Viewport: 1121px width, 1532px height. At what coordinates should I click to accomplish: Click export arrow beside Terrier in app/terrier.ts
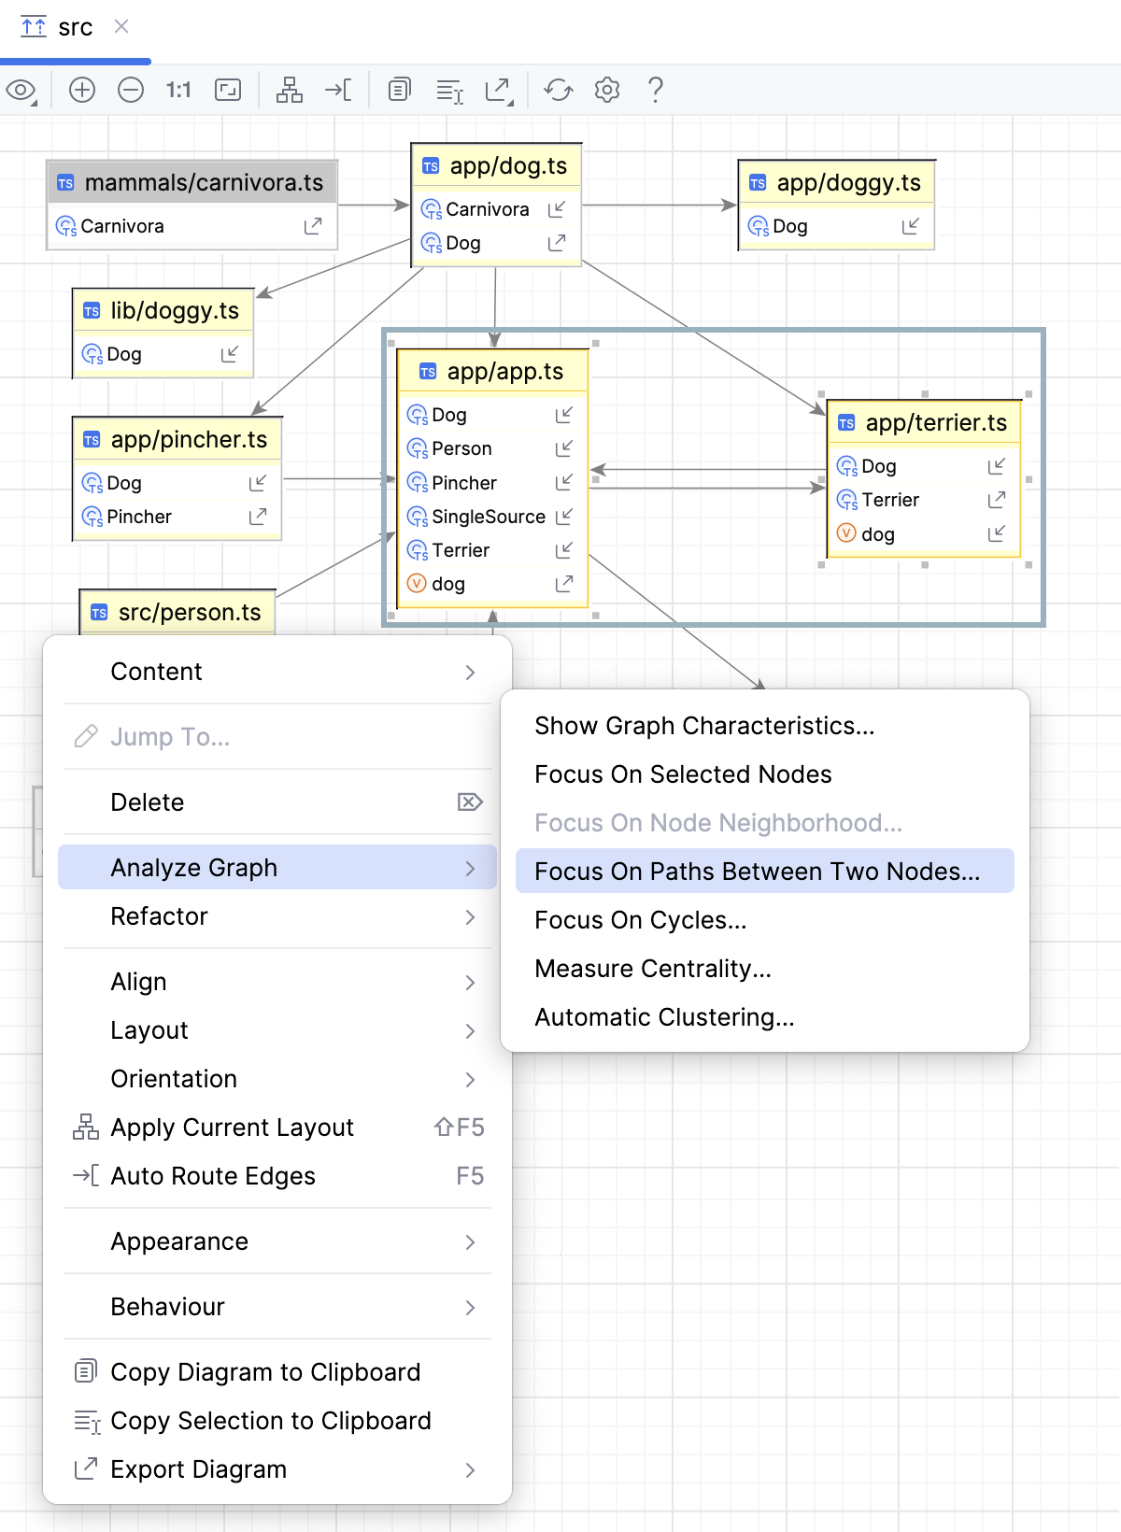tap(997, 500)
